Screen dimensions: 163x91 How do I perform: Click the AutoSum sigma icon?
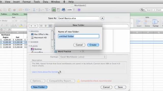pos(34,10)
